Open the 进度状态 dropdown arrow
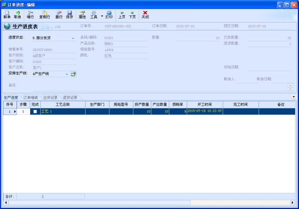This screenshot has width=299, height=209. pos(73,38)
